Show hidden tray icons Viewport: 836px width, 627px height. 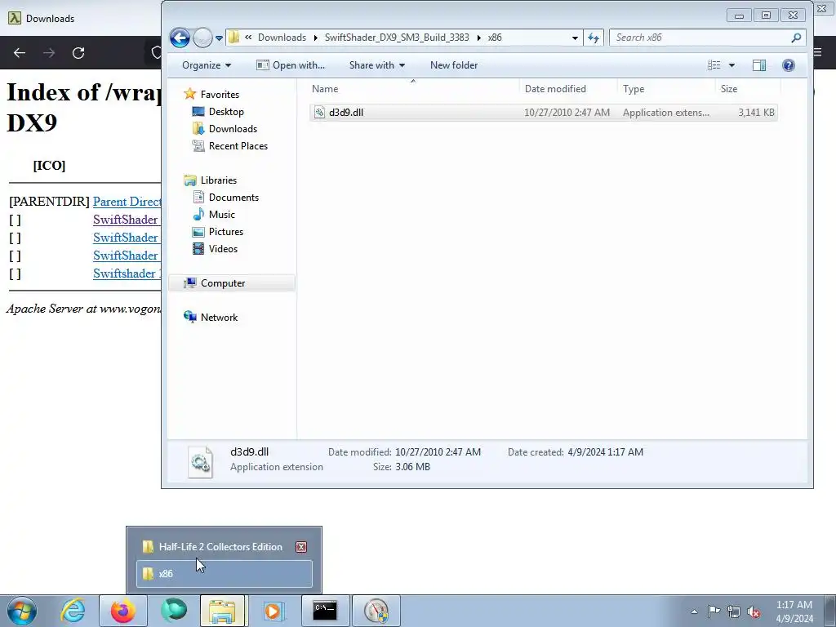(x=694, y=611)
